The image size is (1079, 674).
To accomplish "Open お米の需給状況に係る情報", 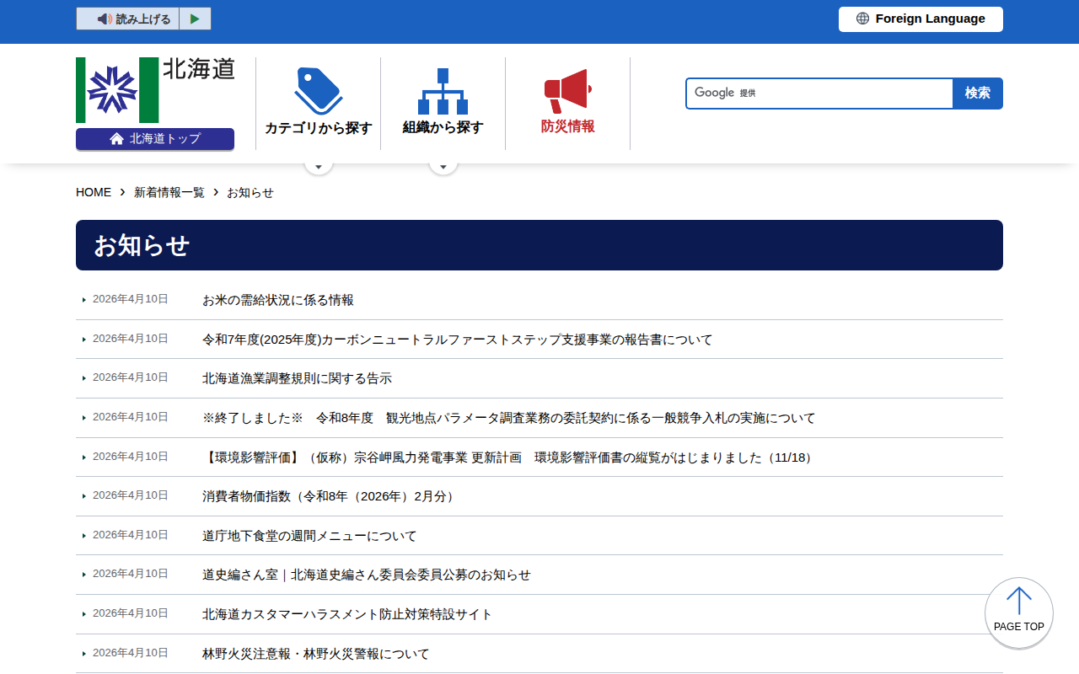I will tap(278, 300).
